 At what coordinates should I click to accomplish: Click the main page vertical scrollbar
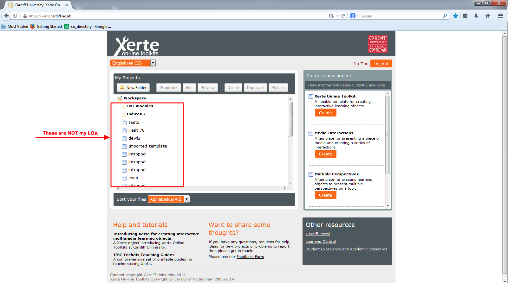click(x=505, y=155)
